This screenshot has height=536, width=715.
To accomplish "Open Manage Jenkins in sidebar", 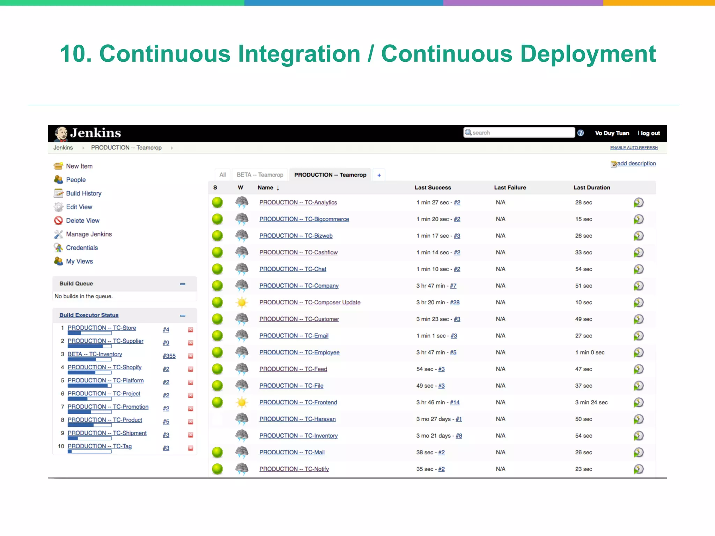I will (89, 234).
